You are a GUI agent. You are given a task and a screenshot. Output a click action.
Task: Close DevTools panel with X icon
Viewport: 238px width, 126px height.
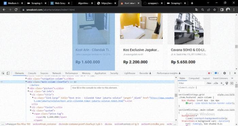coord(235,73)
